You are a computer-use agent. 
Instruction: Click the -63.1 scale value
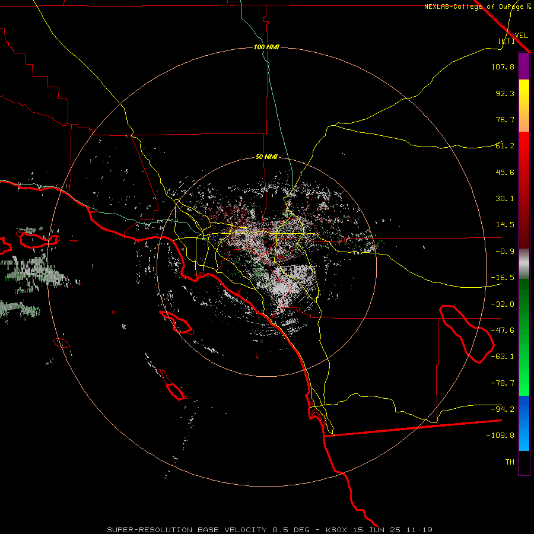click(x=503, y=357)
